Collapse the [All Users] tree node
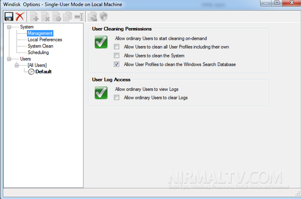The height and width of the screenshot is (199, 301). tap(17, 65)
